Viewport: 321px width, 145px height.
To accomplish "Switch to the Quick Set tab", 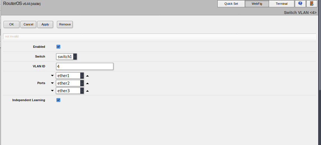I will 231,4.
